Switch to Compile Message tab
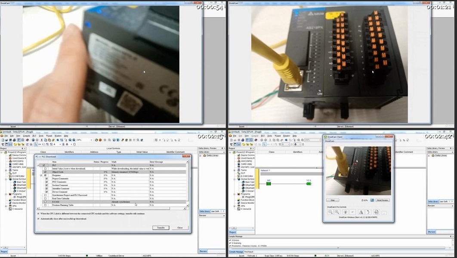457x258 pixels. pyautogui.click(x=236, y=252)
